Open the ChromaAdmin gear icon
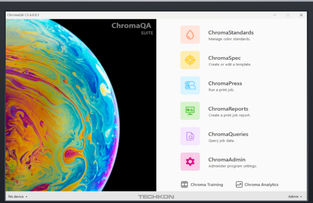 pyautogui.click(x=190, y=161)
